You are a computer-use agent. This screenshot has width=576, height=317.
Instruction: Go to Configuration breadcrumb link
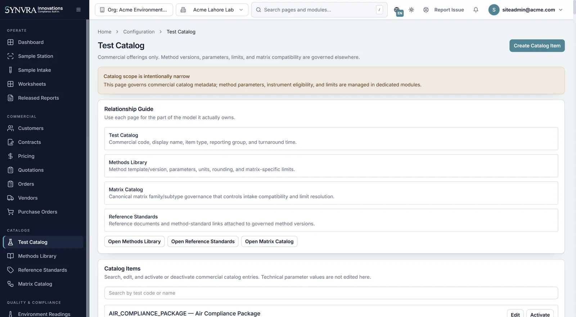(139, 32)
